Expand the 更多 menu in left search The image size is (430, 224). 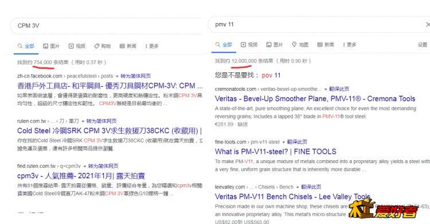click(x=152, y=46)
